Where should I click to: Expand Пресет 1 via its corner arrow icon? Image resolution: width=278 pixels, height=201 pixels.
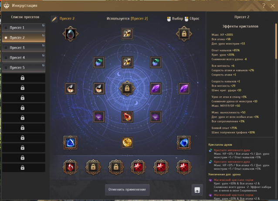(43, 25)
